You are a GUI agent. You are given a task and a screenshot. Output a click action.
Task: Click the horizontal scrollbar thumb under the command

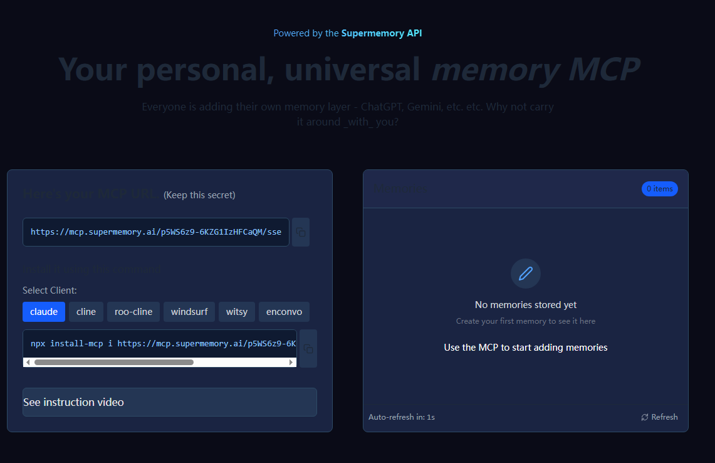click(x=113, y=362)
